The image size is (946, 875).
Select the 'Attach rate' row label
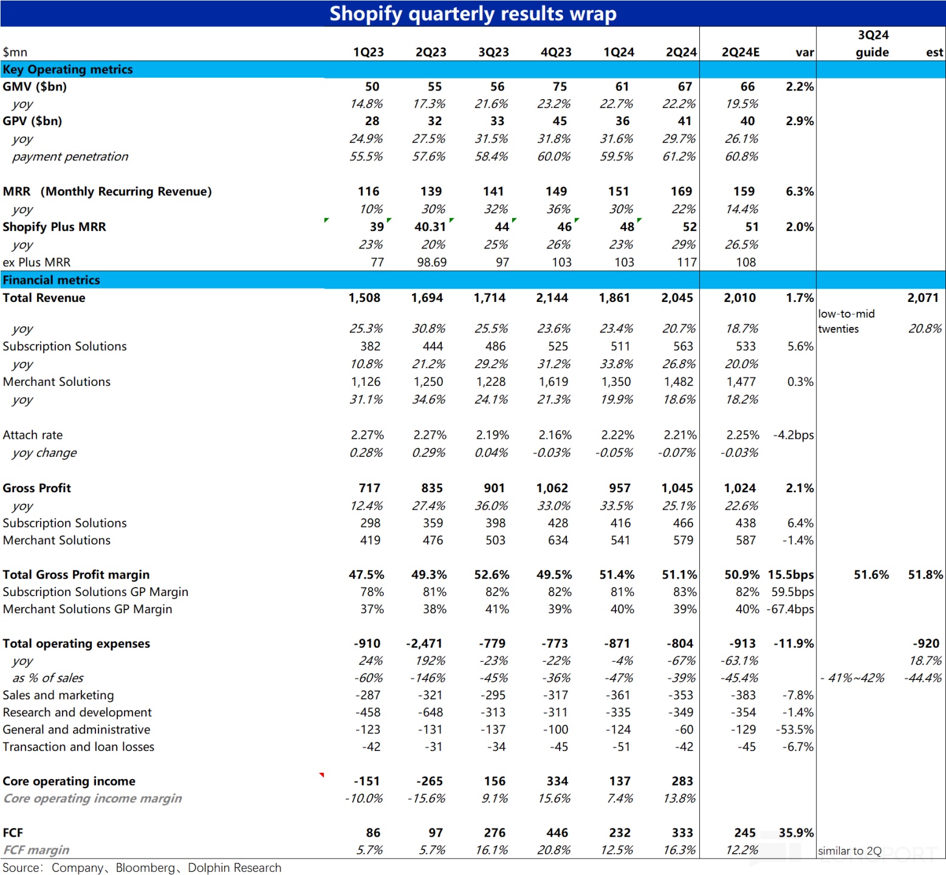pyautogui.click(x=33, y=435)
